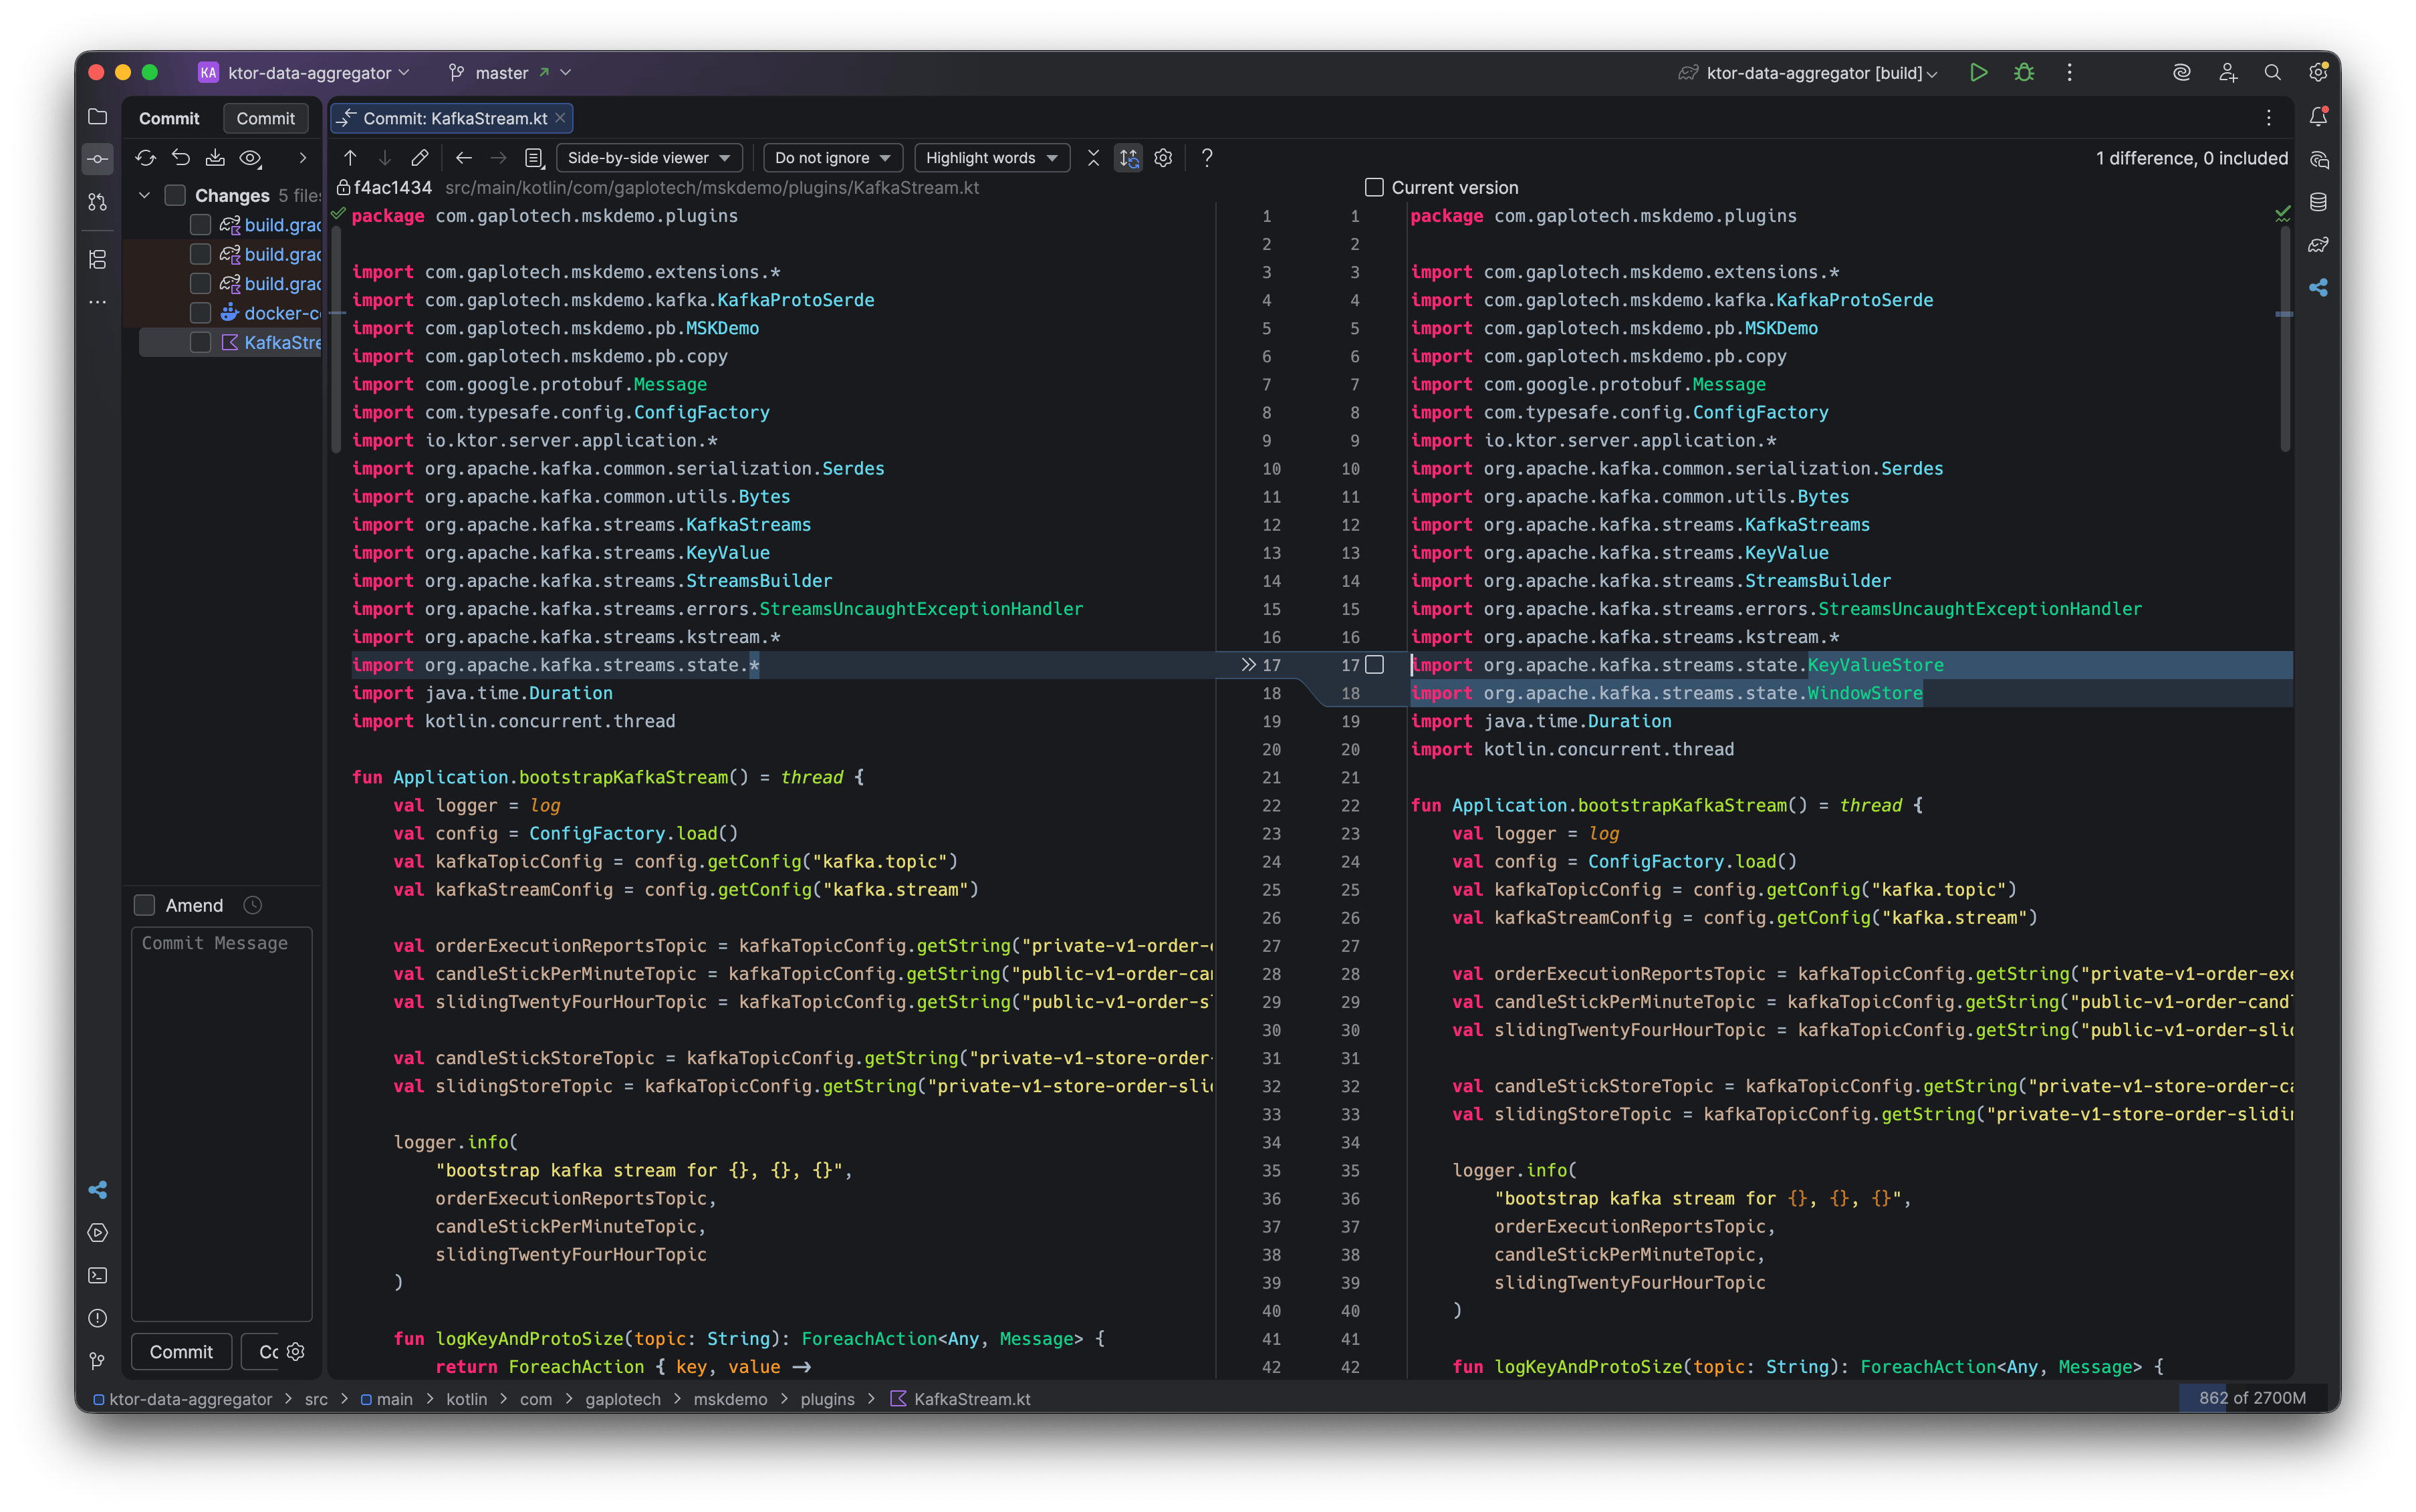2416x1512 pixels.
Task: Switch to the second Commit tab
Action: click(x=265, y=118)
